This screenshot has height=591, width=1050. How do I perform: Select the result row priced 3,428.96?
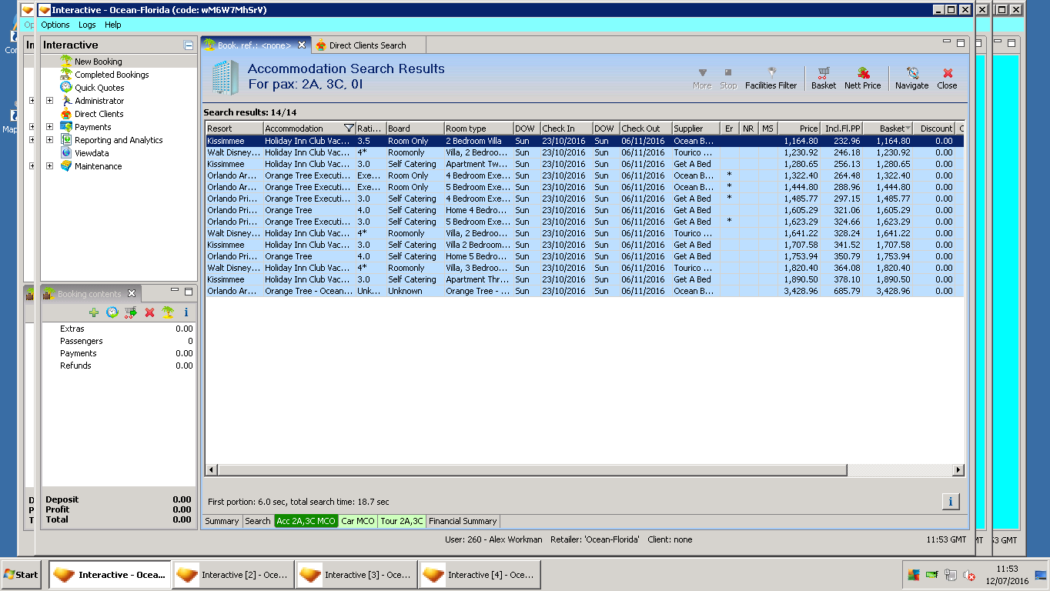[x=584, y=291]
